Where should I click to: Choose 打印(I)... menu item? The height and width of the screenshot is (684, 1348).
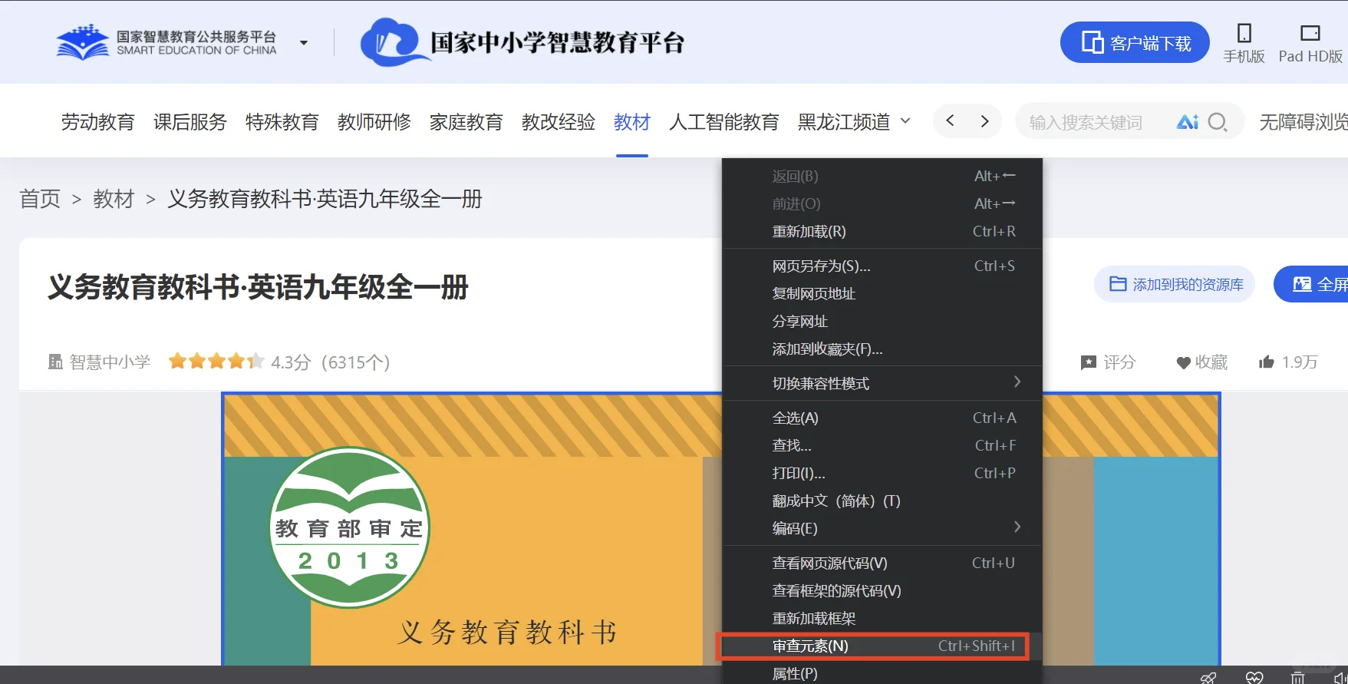[x=882, y=473]
